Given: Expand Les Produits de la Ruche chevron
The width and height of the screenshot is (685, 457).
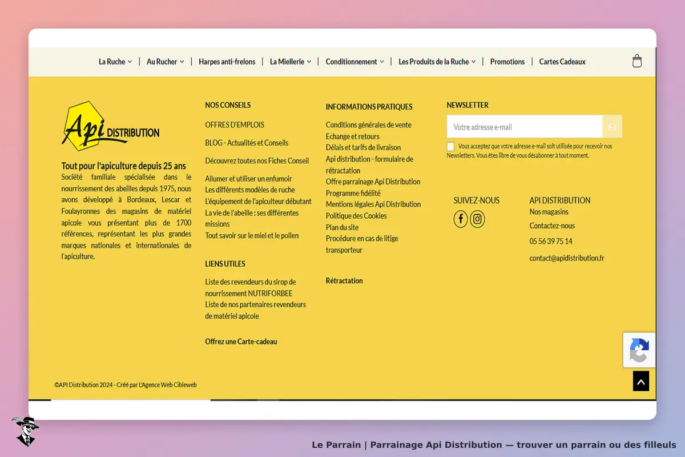Looking at the screenshot, I should [473, 62].
